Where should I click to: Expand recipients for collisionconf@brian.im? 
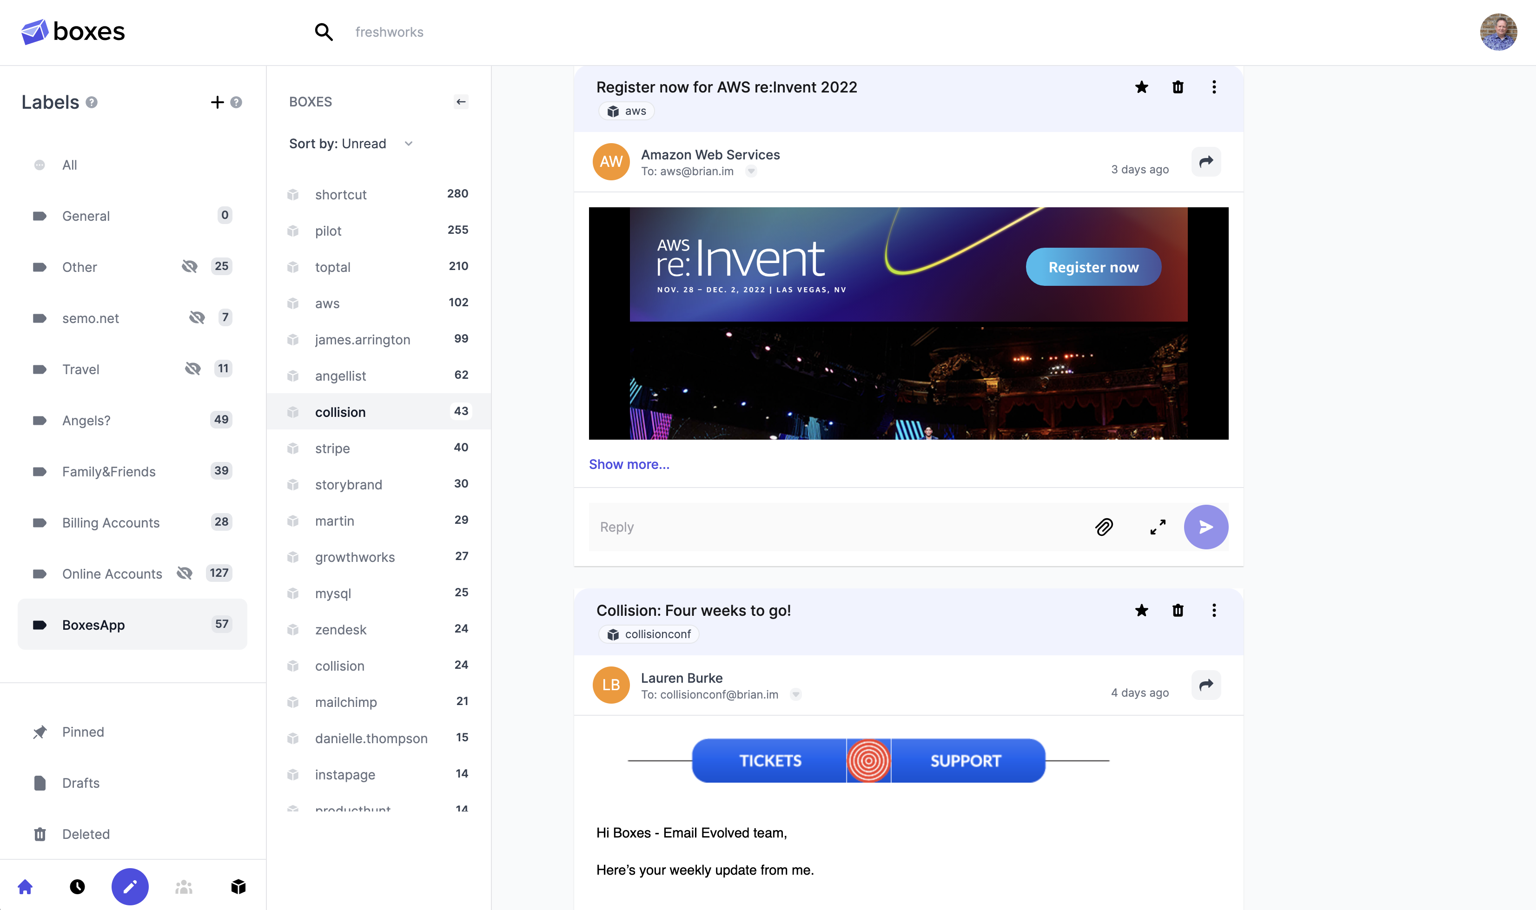[x=795, y=695]
